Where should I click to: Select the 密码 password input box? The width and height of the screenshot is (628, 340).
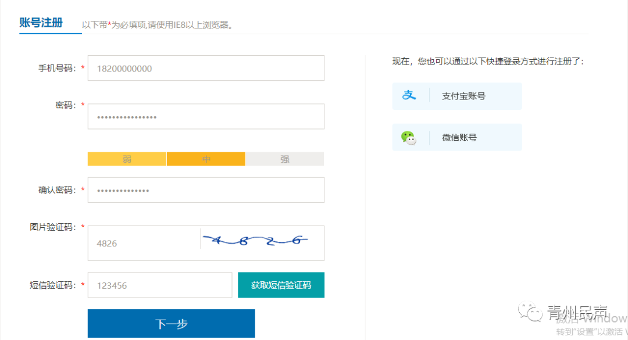[205, 116]
